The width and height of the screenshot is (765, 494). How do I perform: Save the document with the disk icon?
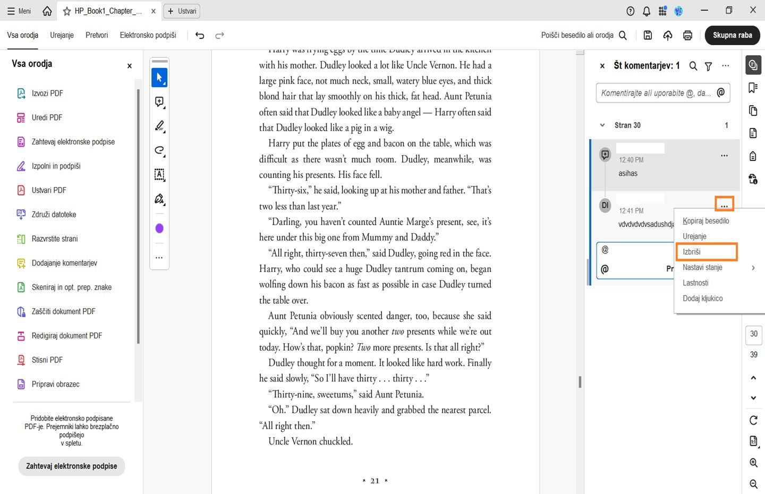coord(648,35)
